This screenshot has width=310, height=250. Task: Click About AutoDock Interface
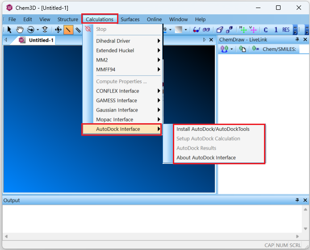click(206, 158)
